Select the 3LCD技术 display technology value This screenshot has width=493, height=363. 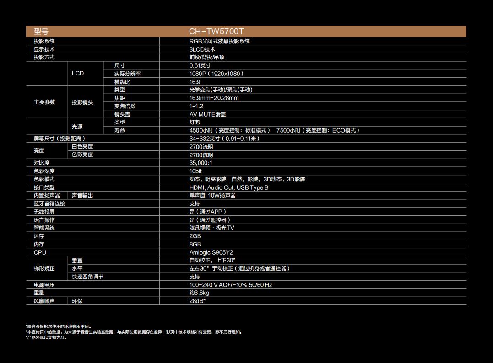(202, 49)
